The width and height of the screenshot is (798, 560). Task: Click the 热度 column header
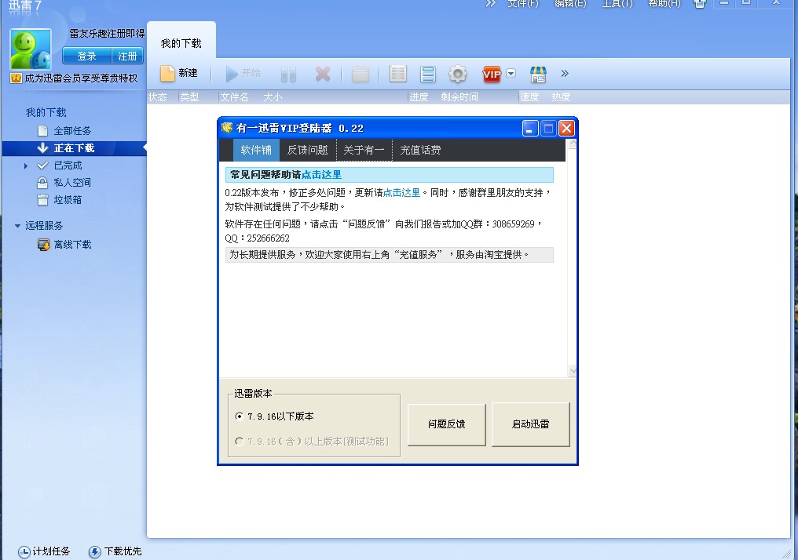[x=561, y=97]
